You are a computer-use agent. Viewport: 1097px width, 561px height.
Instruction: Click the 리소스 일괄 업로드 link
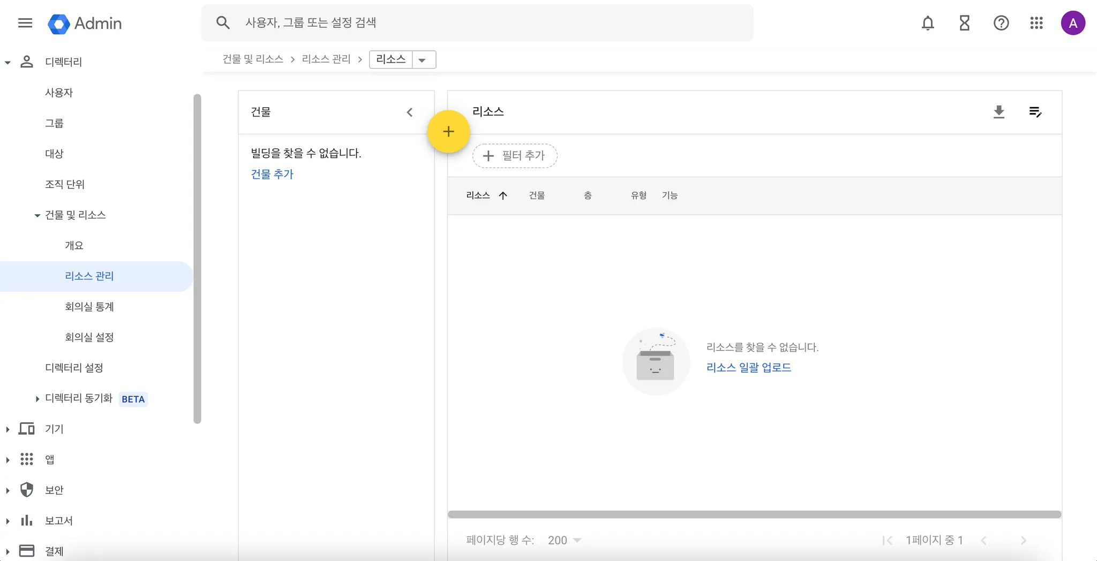tap(748, 367)
